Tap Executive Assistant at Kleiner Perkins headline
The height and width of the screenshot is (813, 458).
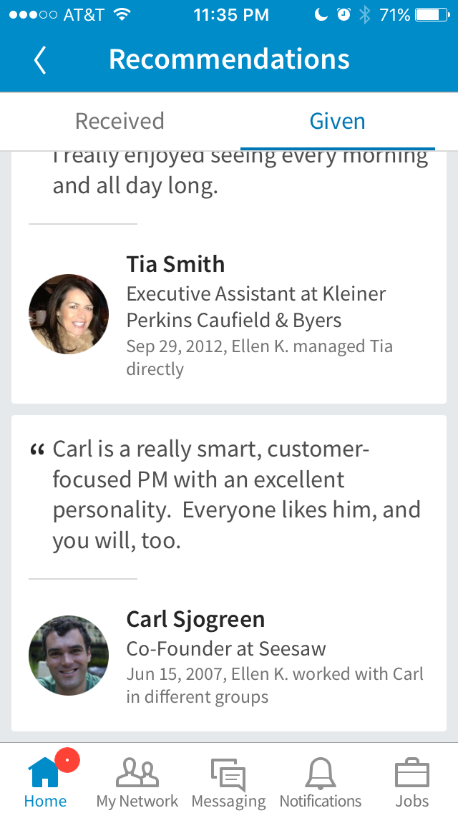pyautogui.click(x=256, y=306)
